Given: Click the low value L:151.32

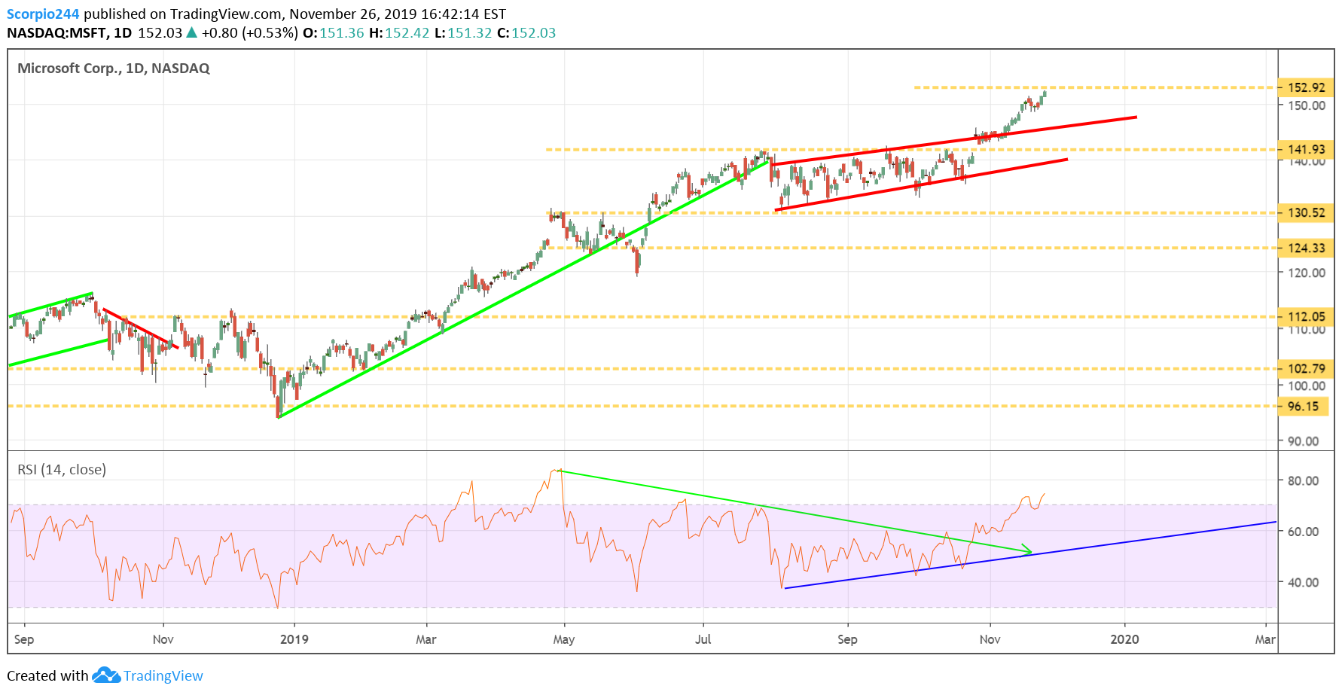Looking at the screenshot, I should tap(463, 33).
